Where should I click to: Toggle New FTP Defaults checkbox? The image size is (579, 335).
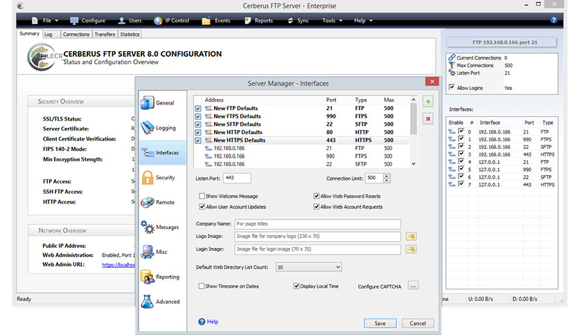(x=198, y=109)
